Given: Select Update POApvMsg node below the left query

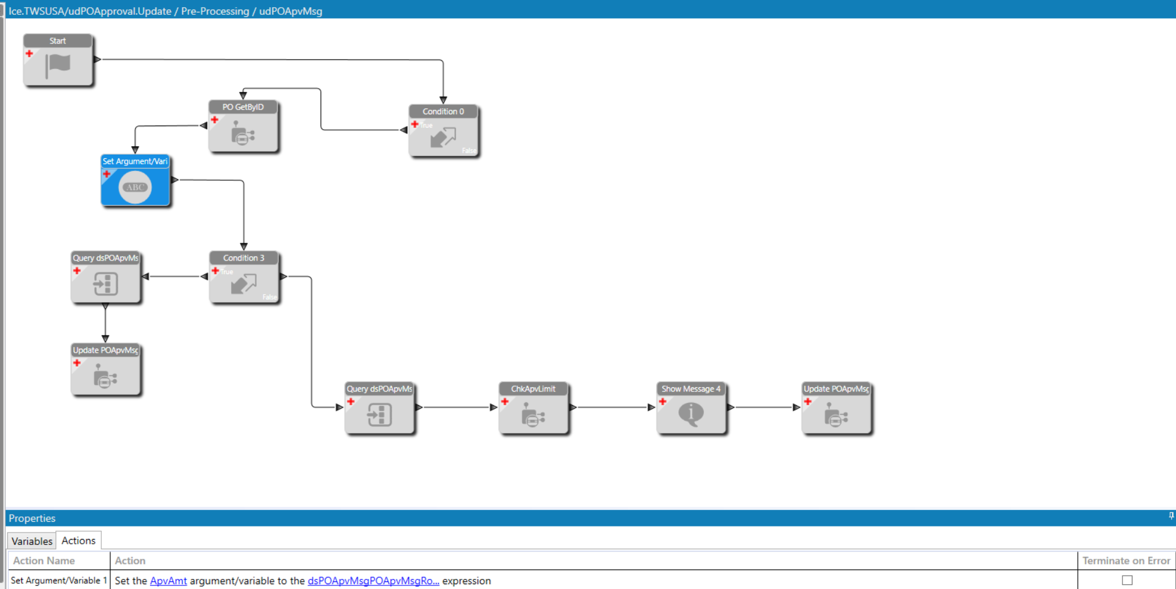Looking at the screenshot, I should click(105, 369).
